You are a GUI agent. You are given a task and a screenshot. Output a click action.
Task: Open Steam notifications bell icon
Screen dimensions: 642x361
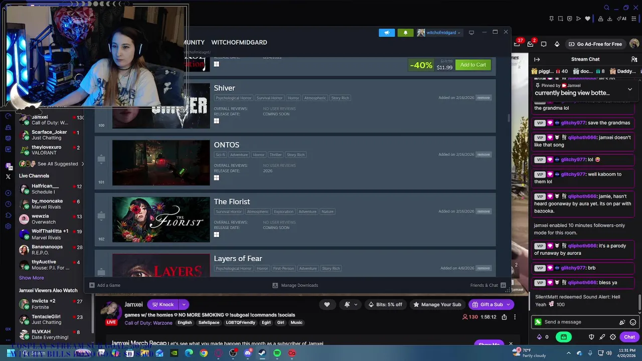tap(405, 33)
